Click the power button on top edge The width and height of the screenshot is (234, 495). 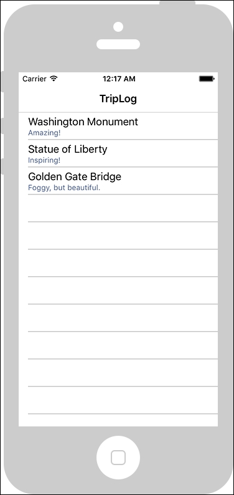177,3
